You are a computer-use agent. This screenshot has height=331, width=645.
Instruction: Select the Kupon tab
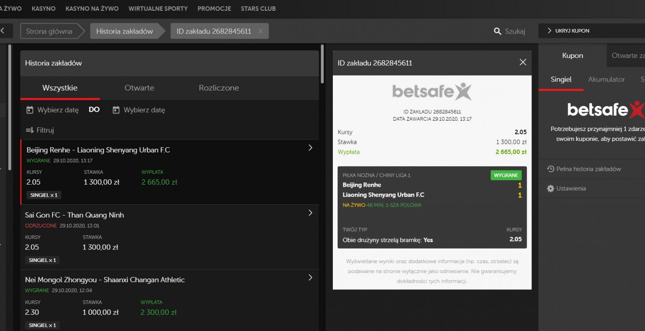[572, 55]
